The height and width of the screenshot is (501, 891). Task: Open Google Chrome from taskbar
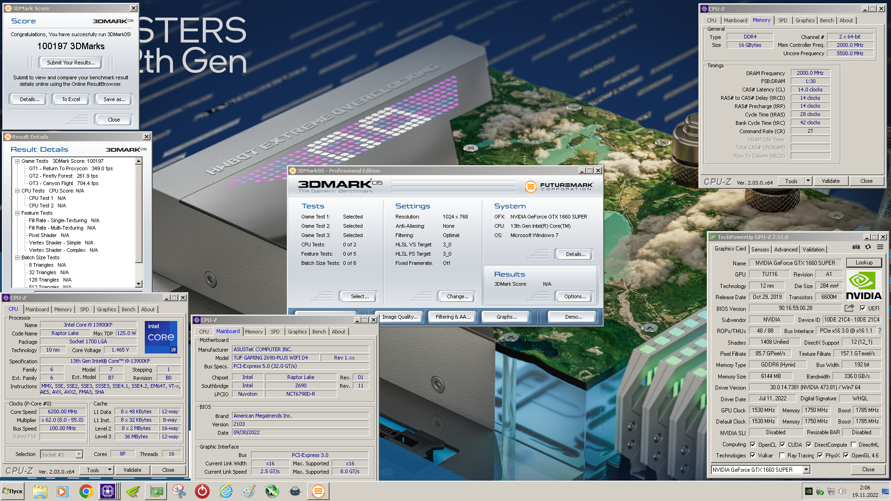86,491
